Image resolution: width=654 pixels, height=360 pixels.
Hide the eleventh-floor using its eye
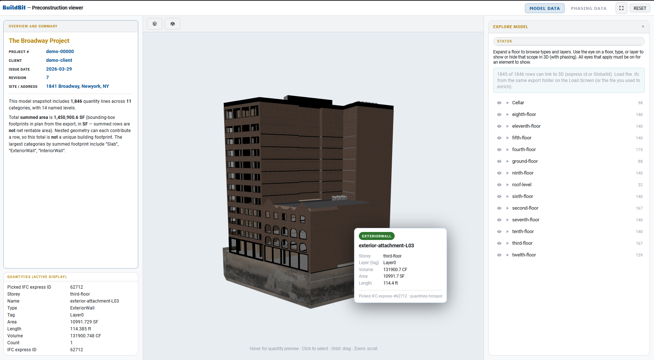tap(499, 126)
